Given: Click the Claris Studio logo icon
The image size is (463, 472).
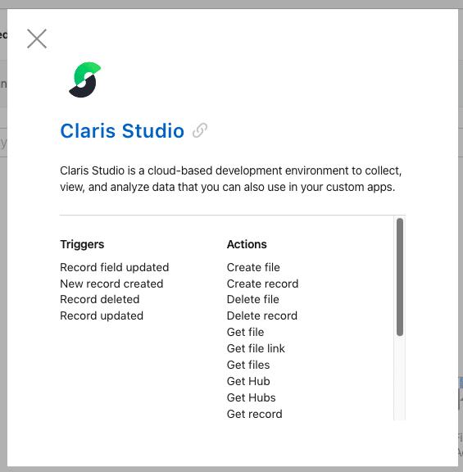Looking at the screenshot, I should click(85, 79).
